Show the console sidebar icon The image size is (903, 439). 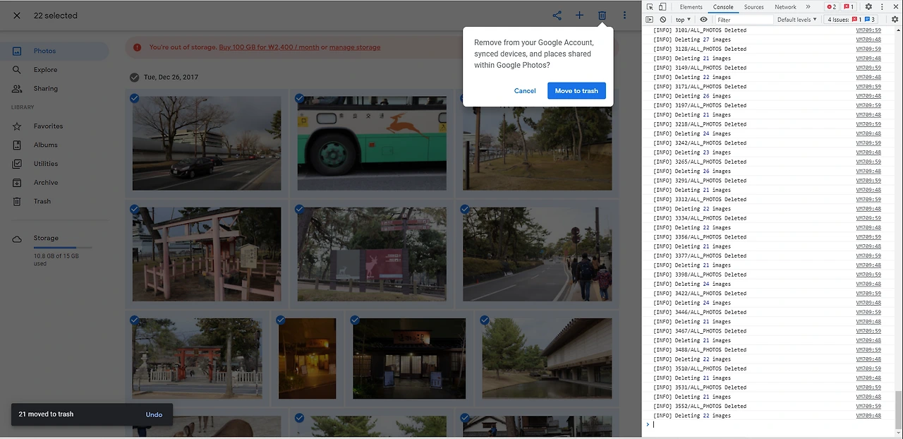(650, 20)
